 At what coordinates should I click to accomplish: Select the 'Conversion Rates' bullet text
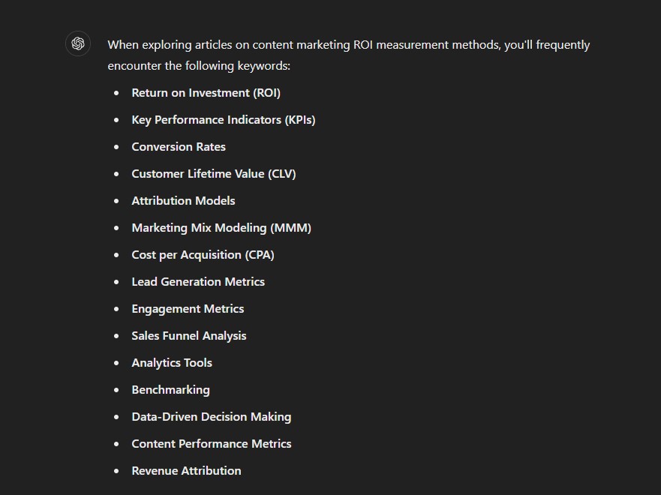point(179,146)
